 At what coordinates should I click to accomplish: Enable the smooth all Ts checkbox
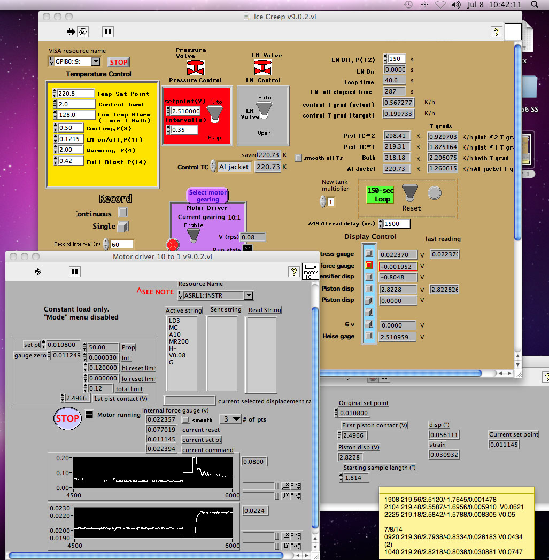click(298, 158)
